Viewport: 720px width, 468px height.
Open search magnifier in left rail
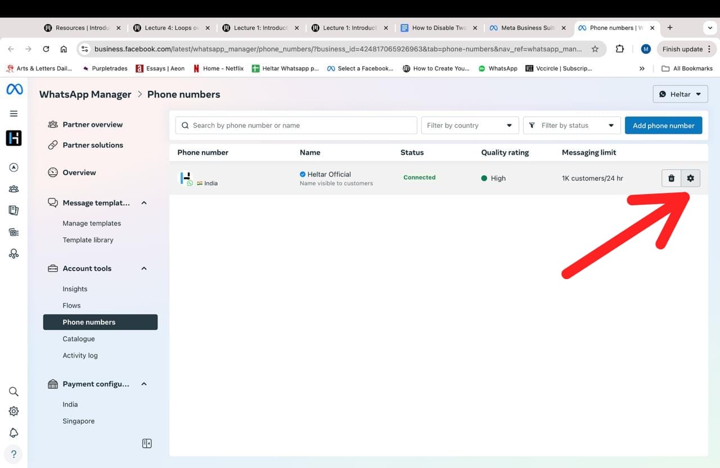[x=14, y=391]
